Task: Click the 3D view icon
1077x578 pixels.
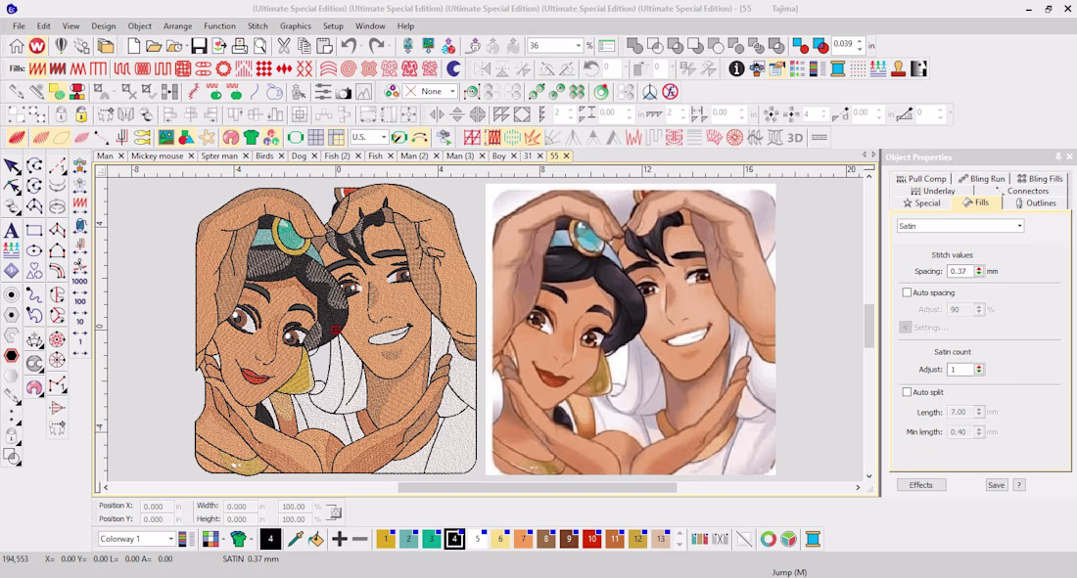Action: click(795, 137)
